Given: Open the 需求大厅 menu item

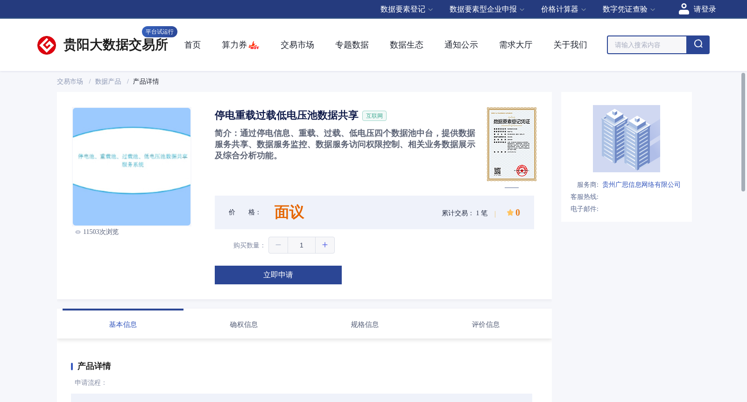Looking at the screenshot, I should pos(516,45).
